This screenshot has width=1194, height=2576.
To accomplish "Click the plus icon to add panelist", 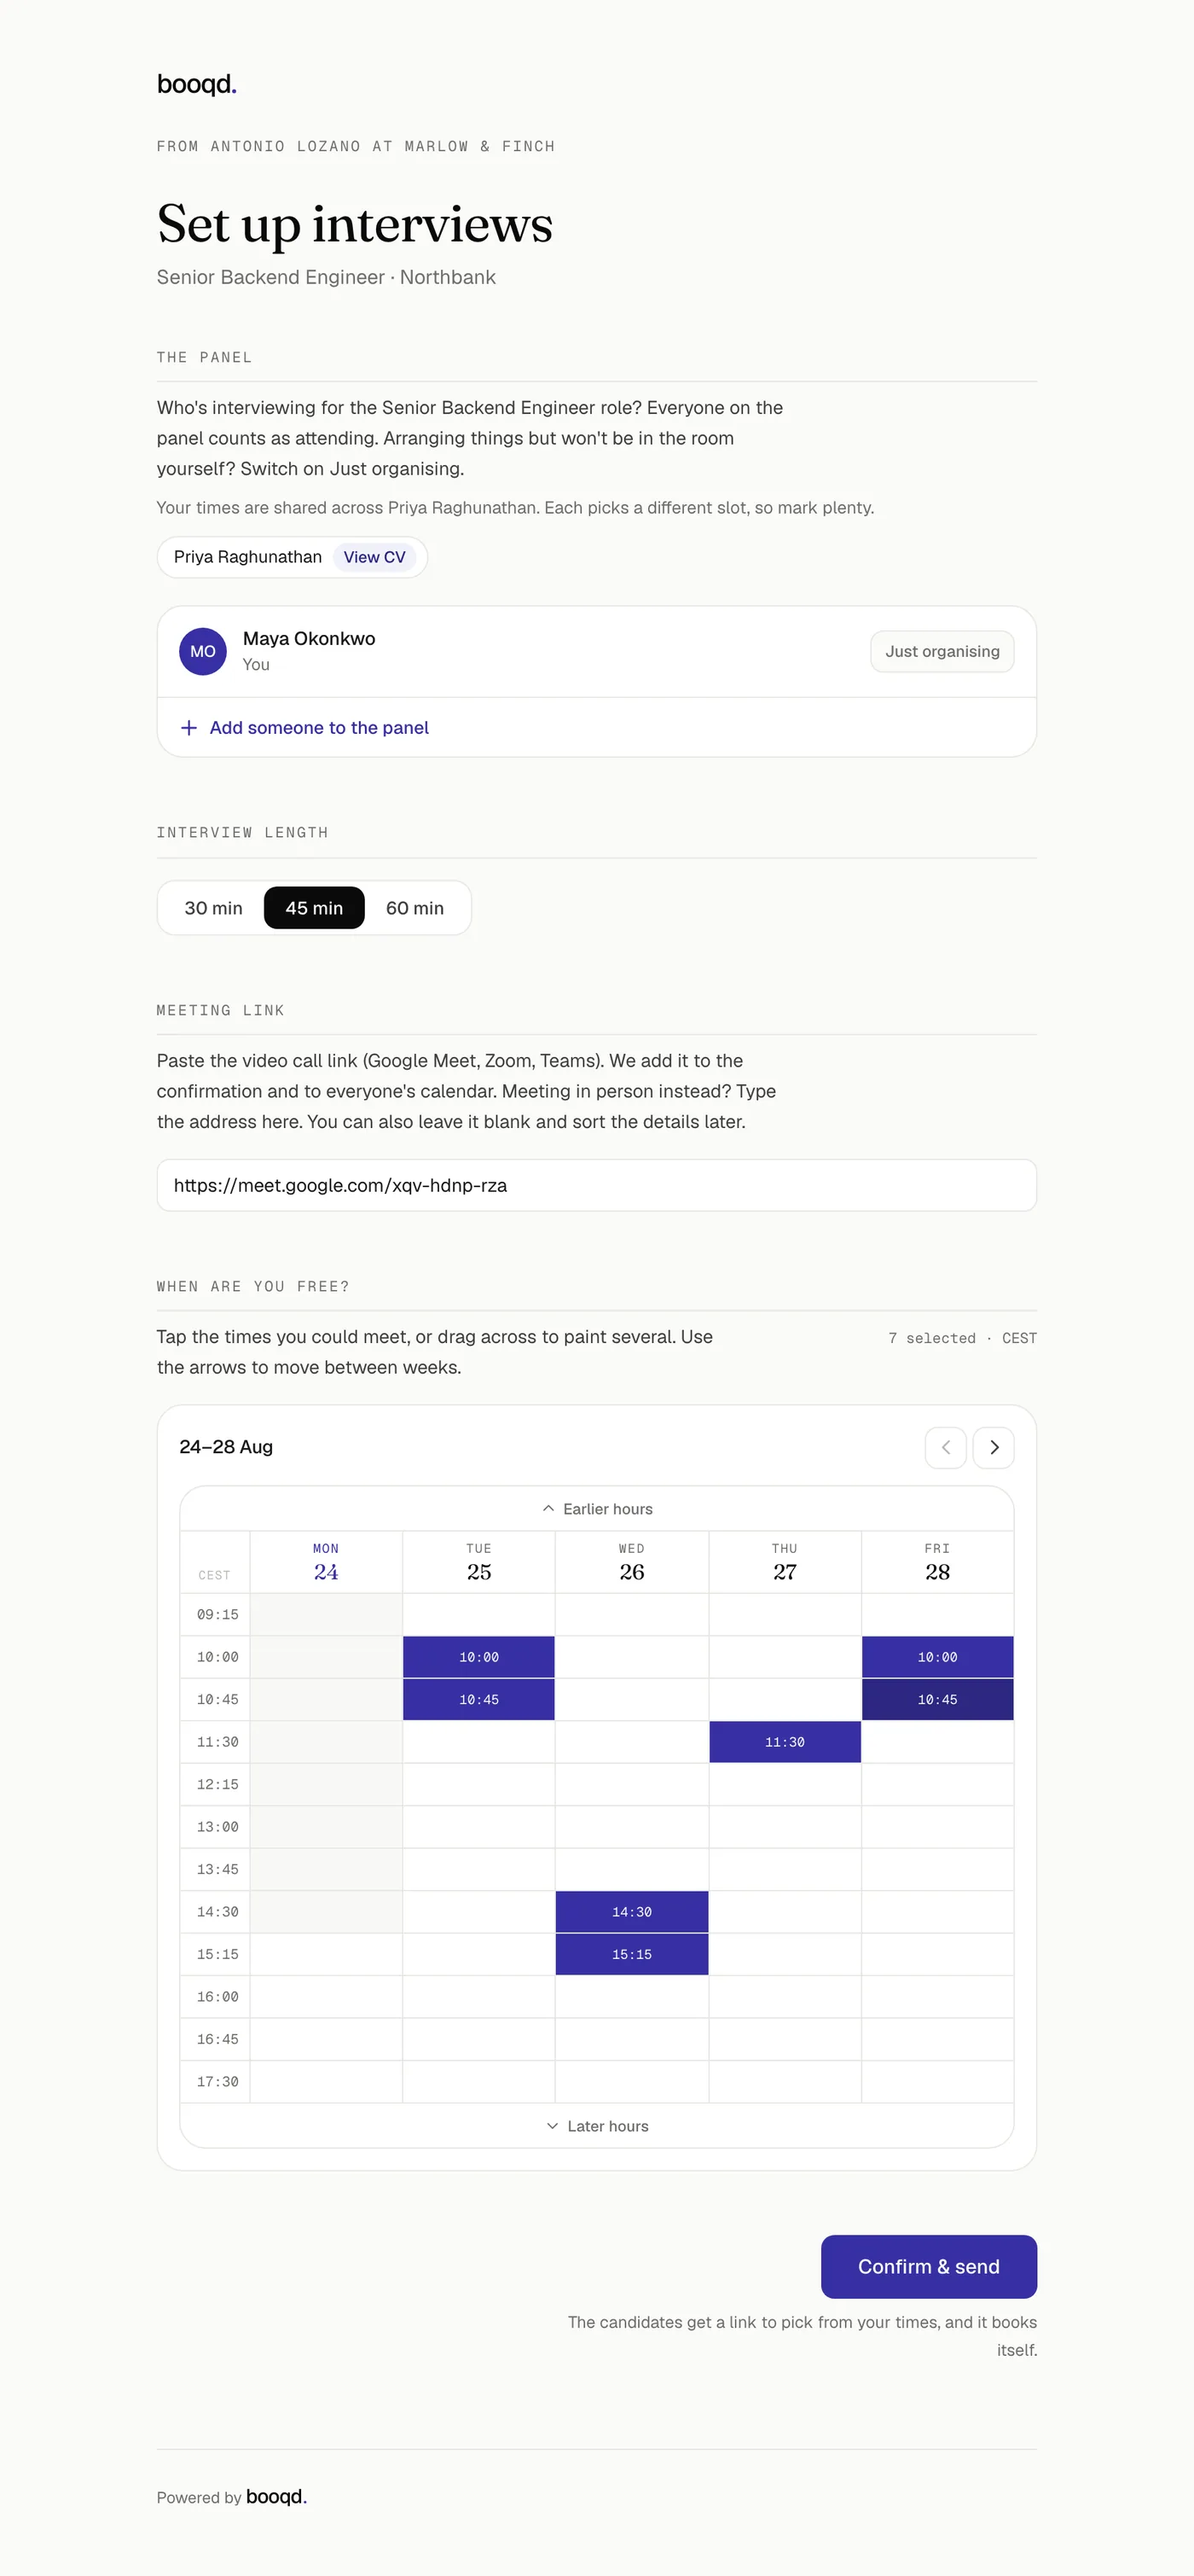I will (x=188, y=728).
